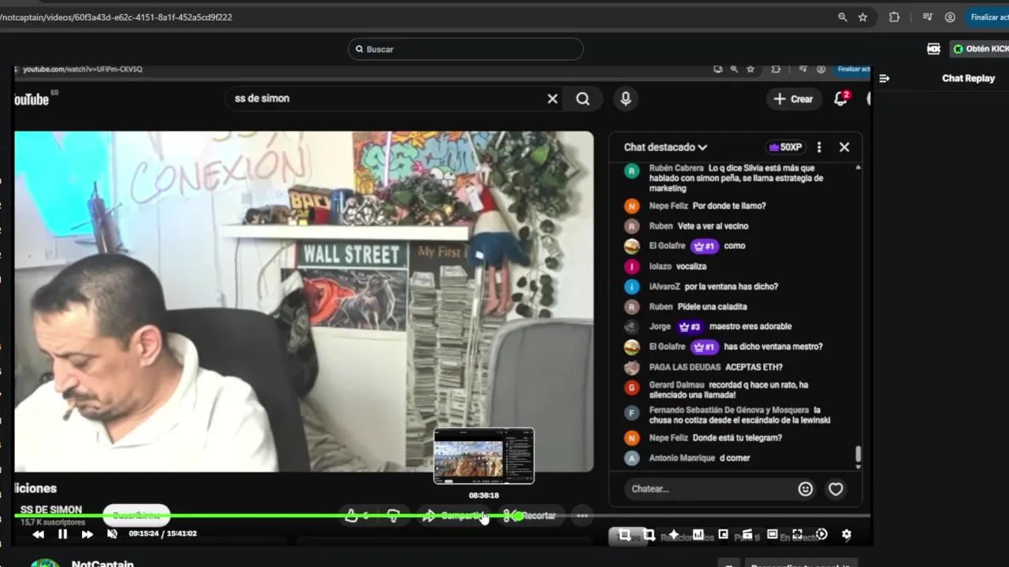Click the NotCaptain channel name

click(102, 564)
